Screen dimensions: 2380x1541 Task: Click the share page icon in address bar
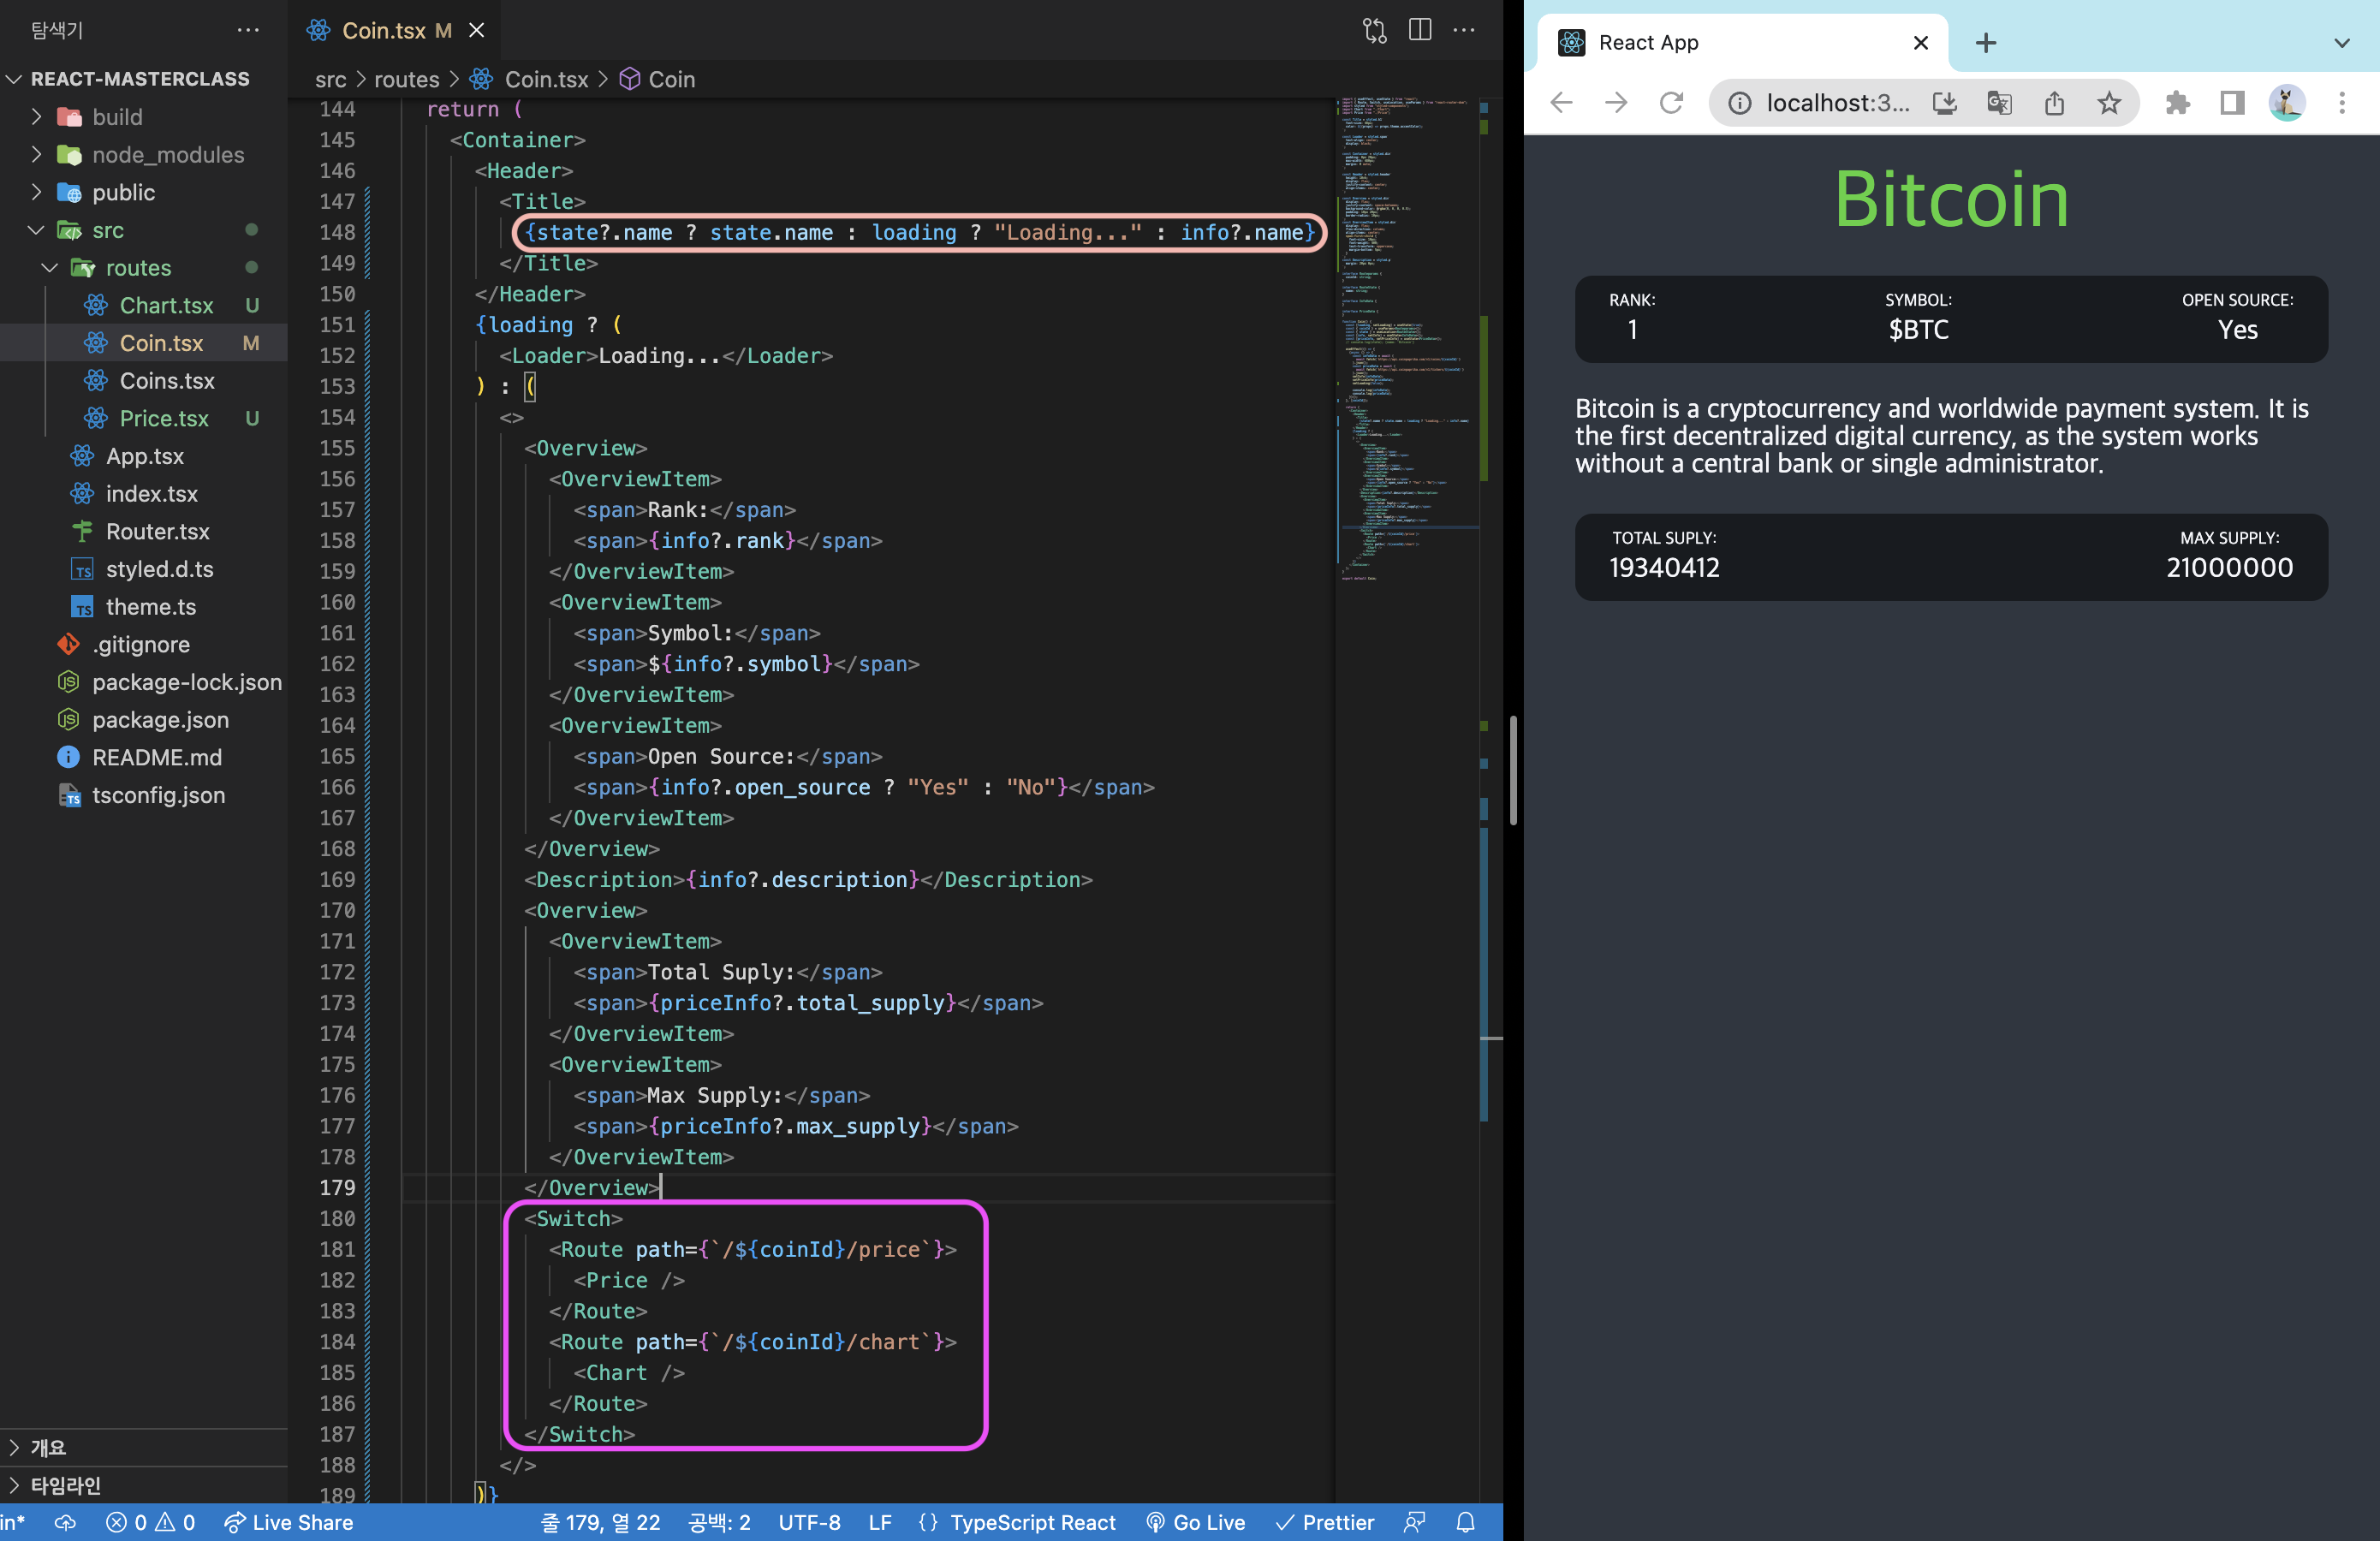click(x=2054, y=103)
